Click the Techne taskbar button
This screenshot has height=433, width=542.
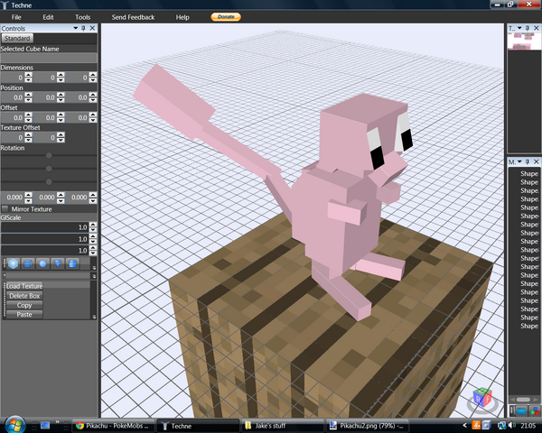point(198,426)
